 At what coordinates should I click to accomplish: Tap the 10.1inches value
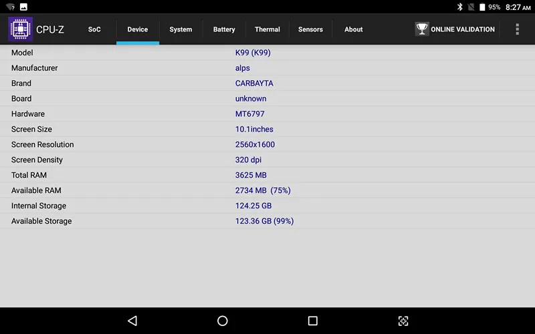point(254,129)
